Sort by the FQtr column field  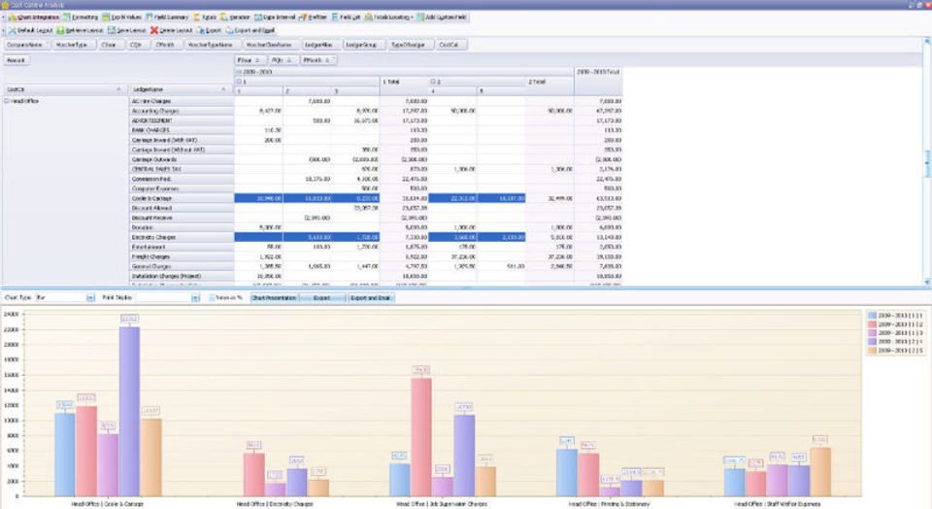tap(283, 60)
